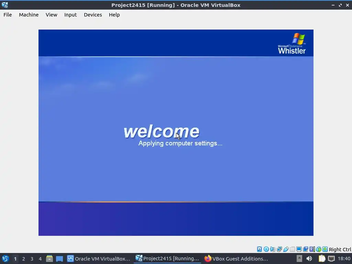Screen dimensions: 352x264
Task: Click the removable media eject tray icon
Action: [299, 258]
